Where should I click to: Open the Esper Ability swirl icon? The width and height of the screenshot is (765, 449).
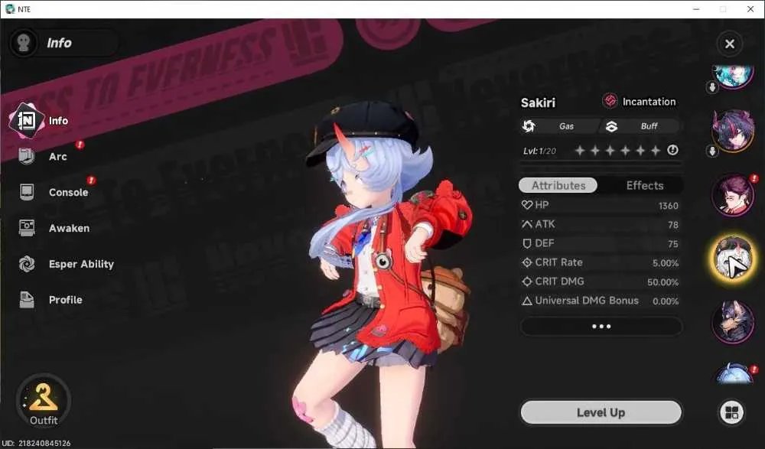pyautogui.click(x=27, y=264)
